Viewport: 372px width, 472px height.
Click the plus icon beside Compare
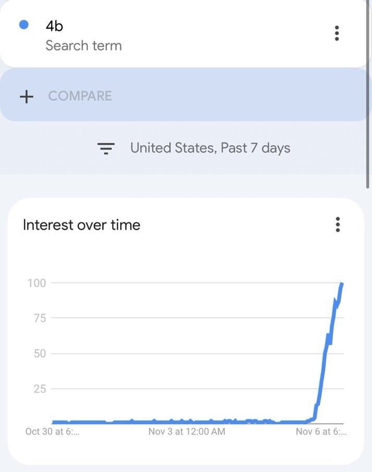tap(27, 96)
